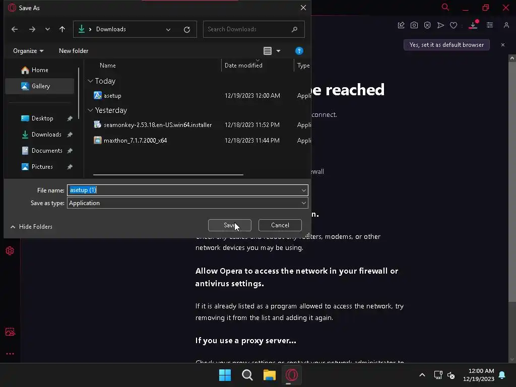Sort files by Type column
This screenshot has width=516, height=387.
303,66
